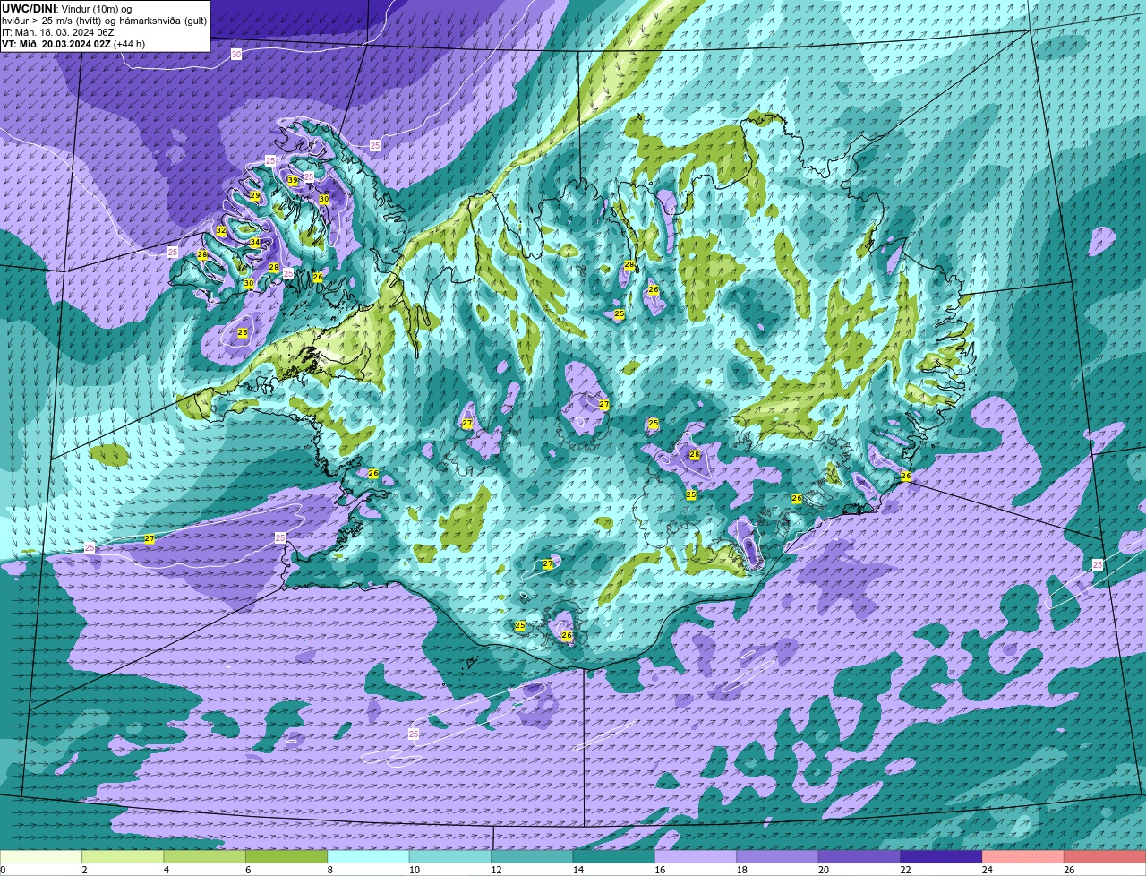
Task: Select the lavender 16–18 m/s legend swatch
Action: [697, 857]
